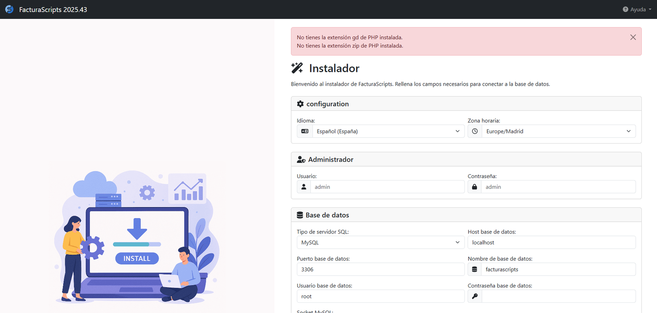The width and height of the screenshot is (657, 313).
Task: Click the key icon beside database password
Action: 475,296
